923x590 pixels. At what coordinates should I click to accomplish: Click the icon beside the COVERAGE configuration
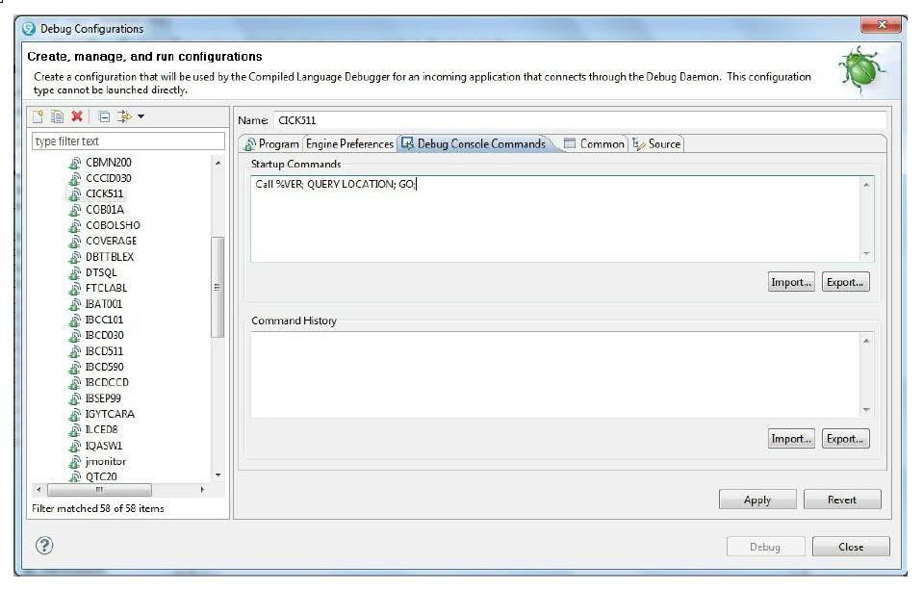click(75, 242)
